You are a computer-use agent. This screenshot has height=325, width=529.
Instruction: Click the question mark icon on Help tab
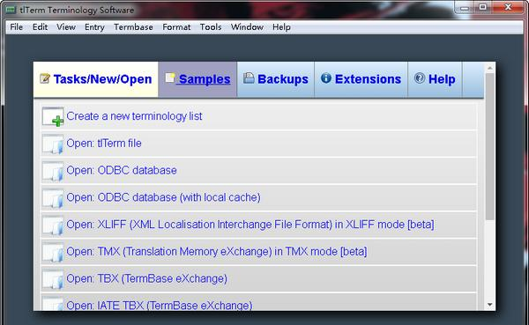tap(420, 78)
